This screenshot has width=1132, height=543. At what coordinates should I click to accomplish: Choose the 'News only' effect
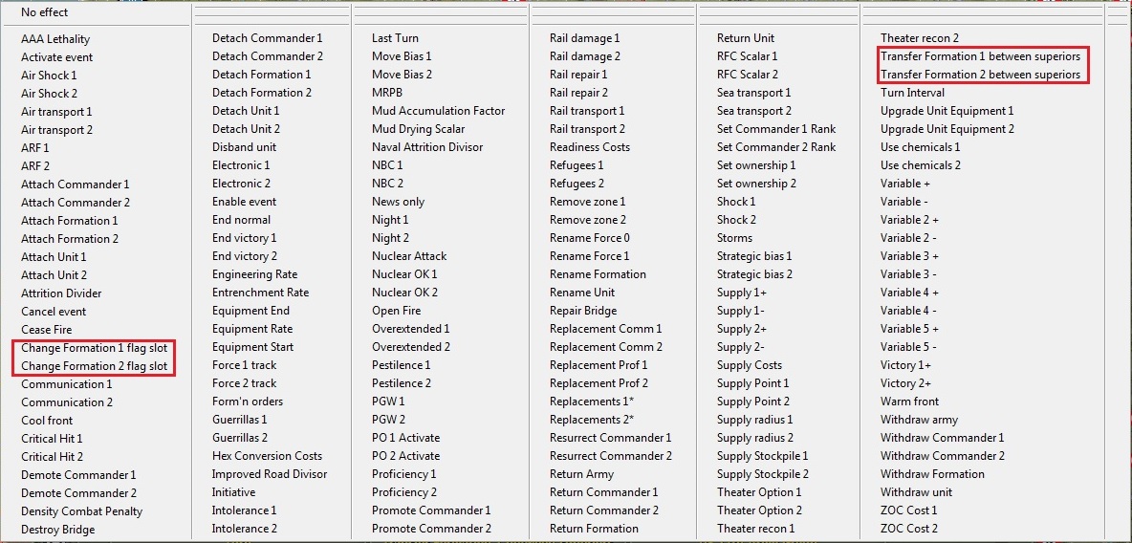(x=399, y=202)
